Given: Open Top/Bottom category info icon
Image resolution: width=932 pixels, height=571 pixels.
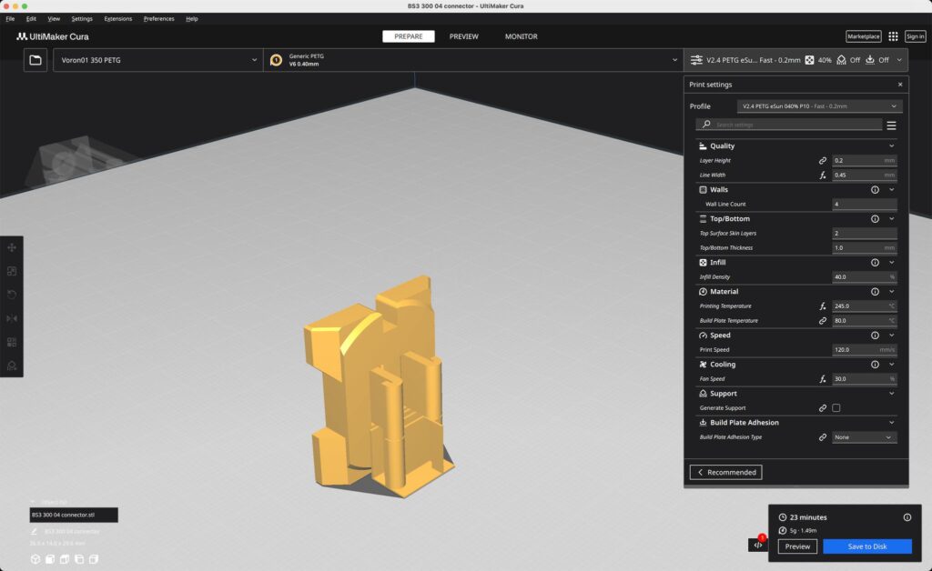Looking at the screenshot, I should (x=875, y=219).
